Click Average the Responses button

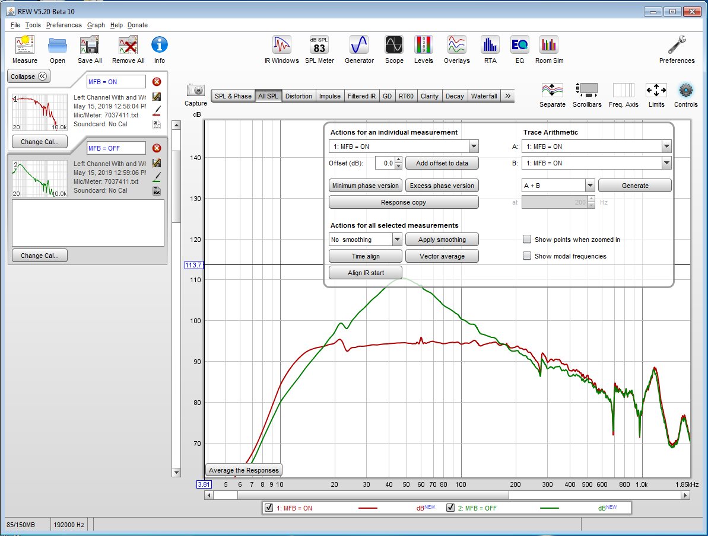244,470
